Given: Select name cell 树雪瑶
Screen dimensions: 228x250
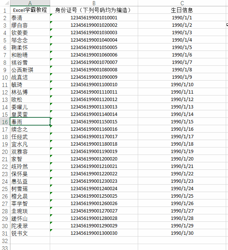Looking at the screenshot, I should (30, 189).
